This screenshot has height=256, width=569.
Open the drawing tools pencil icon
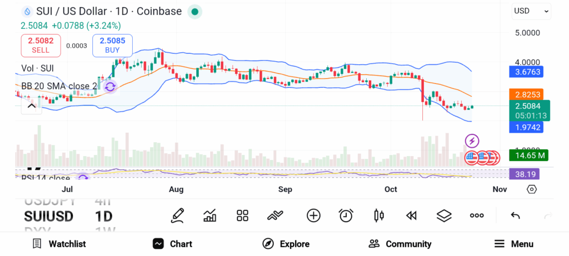click(177, 215)
